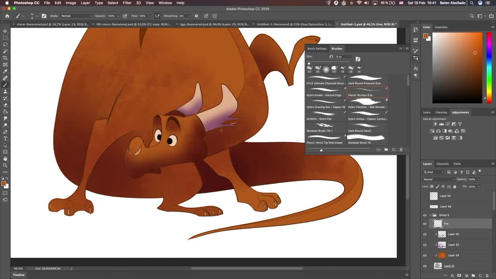
Task: Select the Lasso tool
Action: point(5,44)
